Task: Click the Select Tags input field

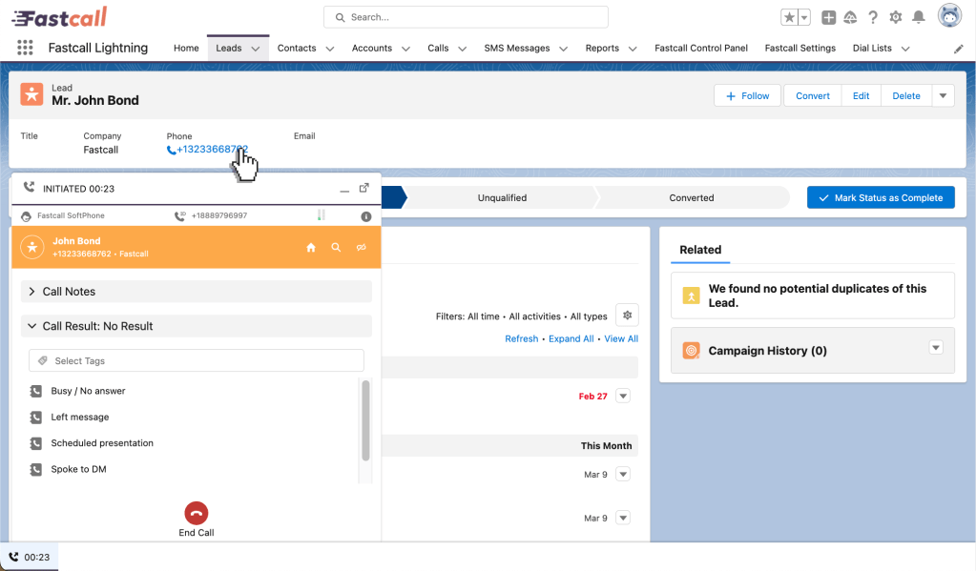Action: click(197, 360)
